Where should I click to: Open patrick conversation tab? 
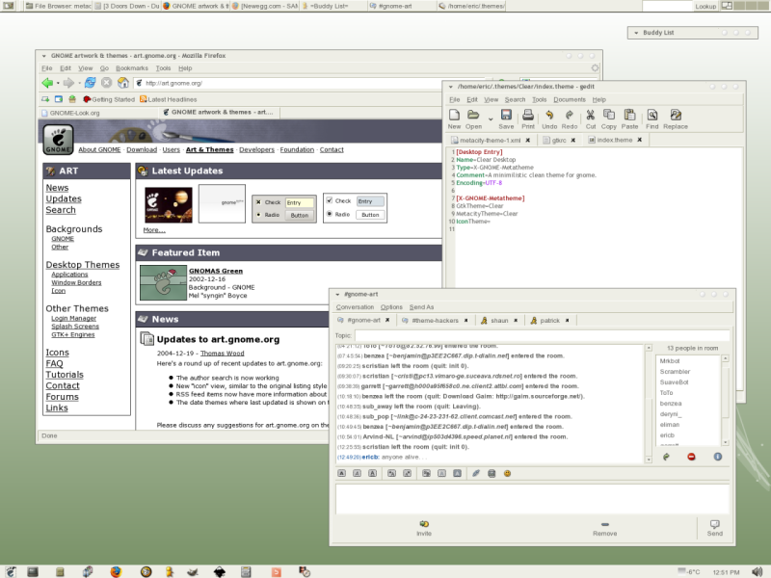[x=549, y=321]
